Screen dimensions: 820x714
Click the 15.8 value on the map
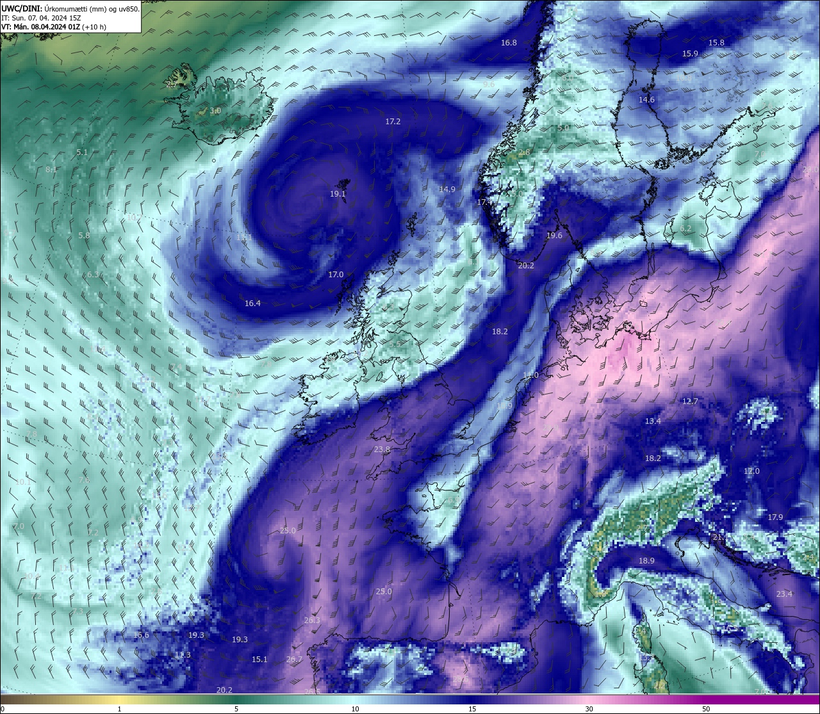coord(716,42)
